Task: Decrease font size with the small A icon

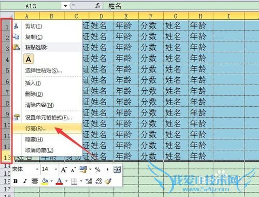Action: coord(74,170)
